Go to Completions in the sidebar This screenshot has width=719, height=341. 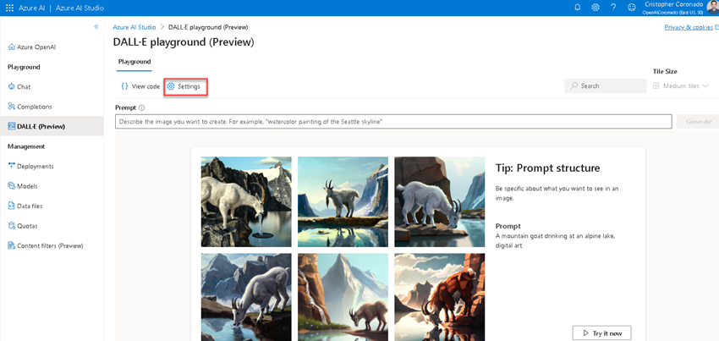[x=34, y=107]
